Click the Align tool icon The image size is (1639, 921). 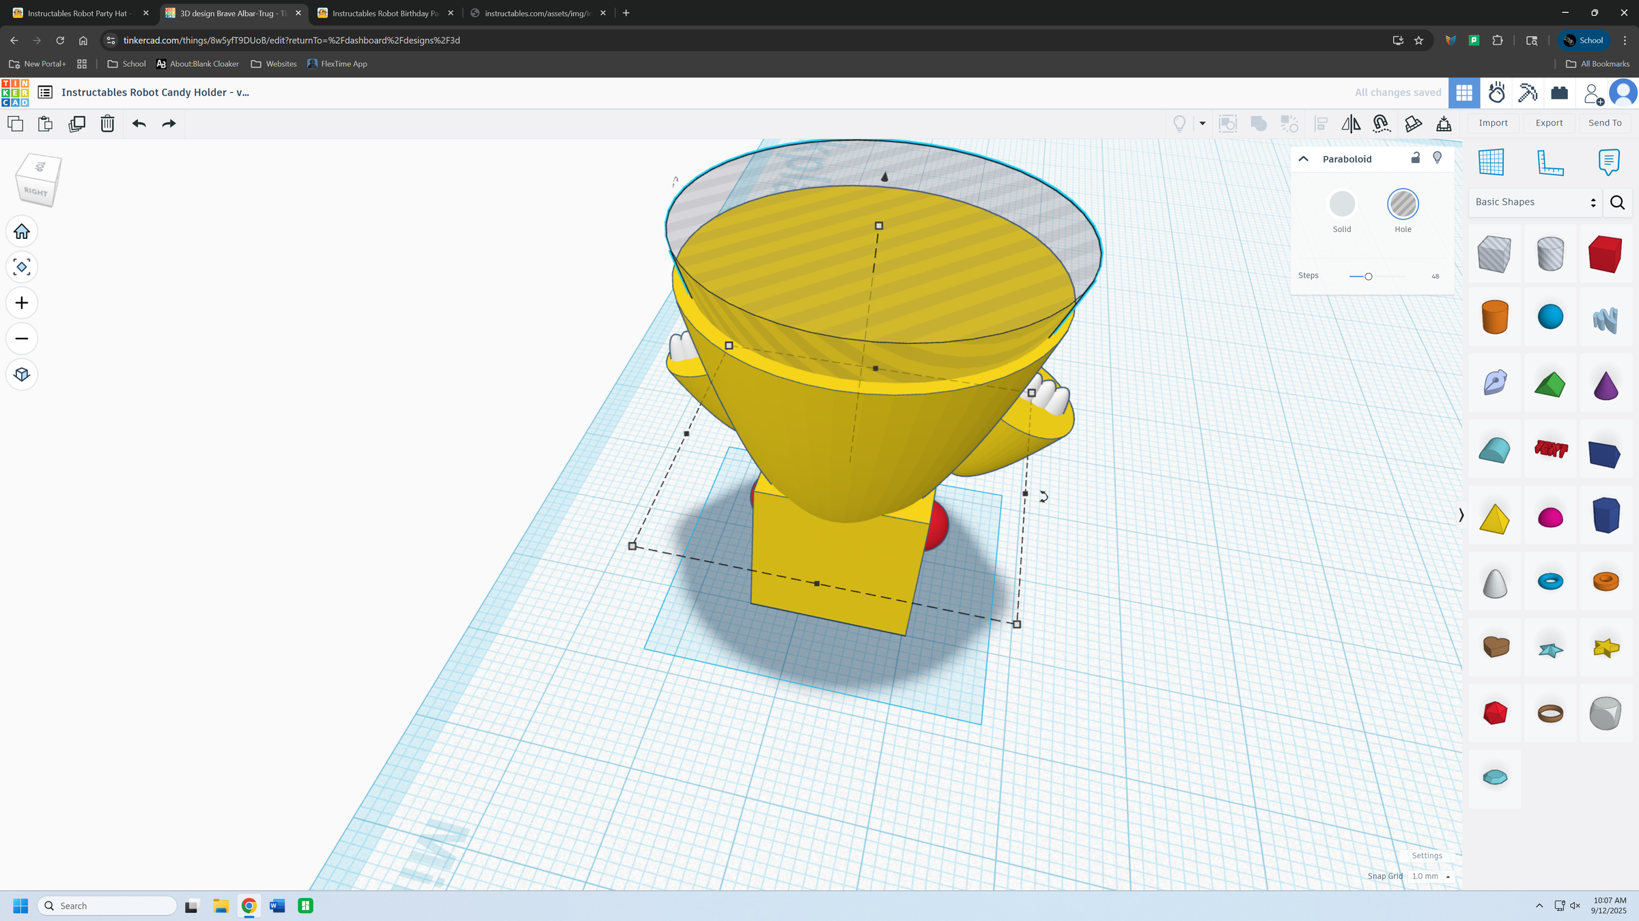point(1321,123)
